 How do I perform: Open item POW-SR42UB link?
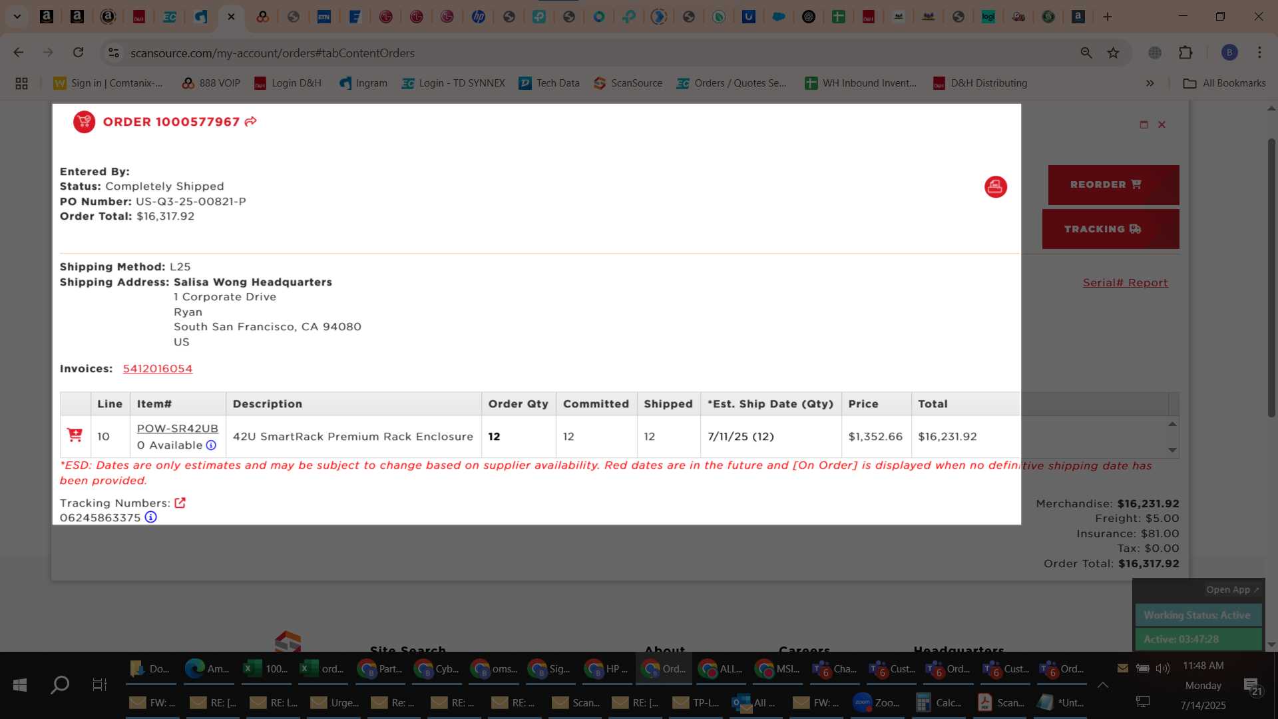click(177, 428)
